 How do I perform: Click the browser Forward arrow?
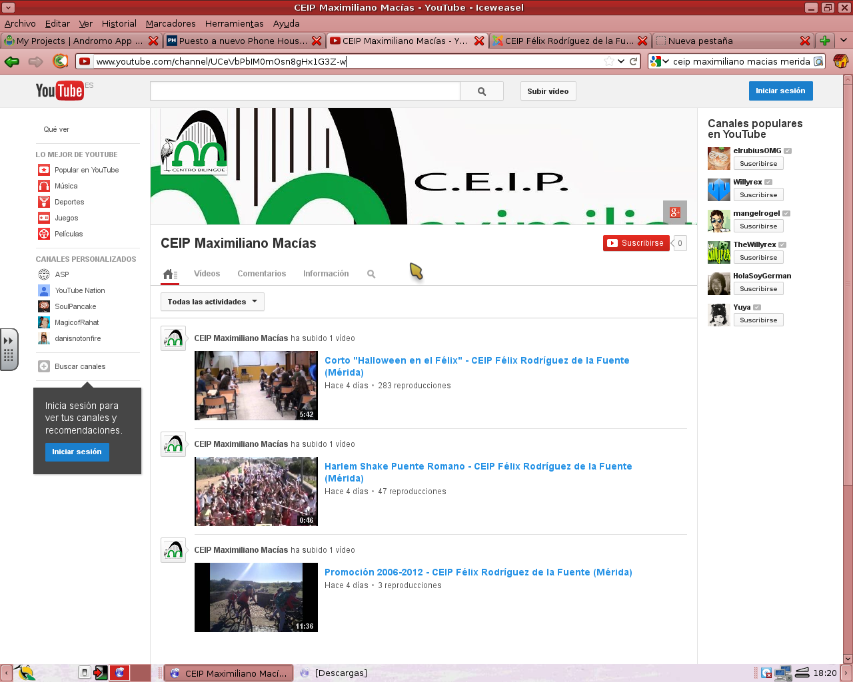click(35, 61)
